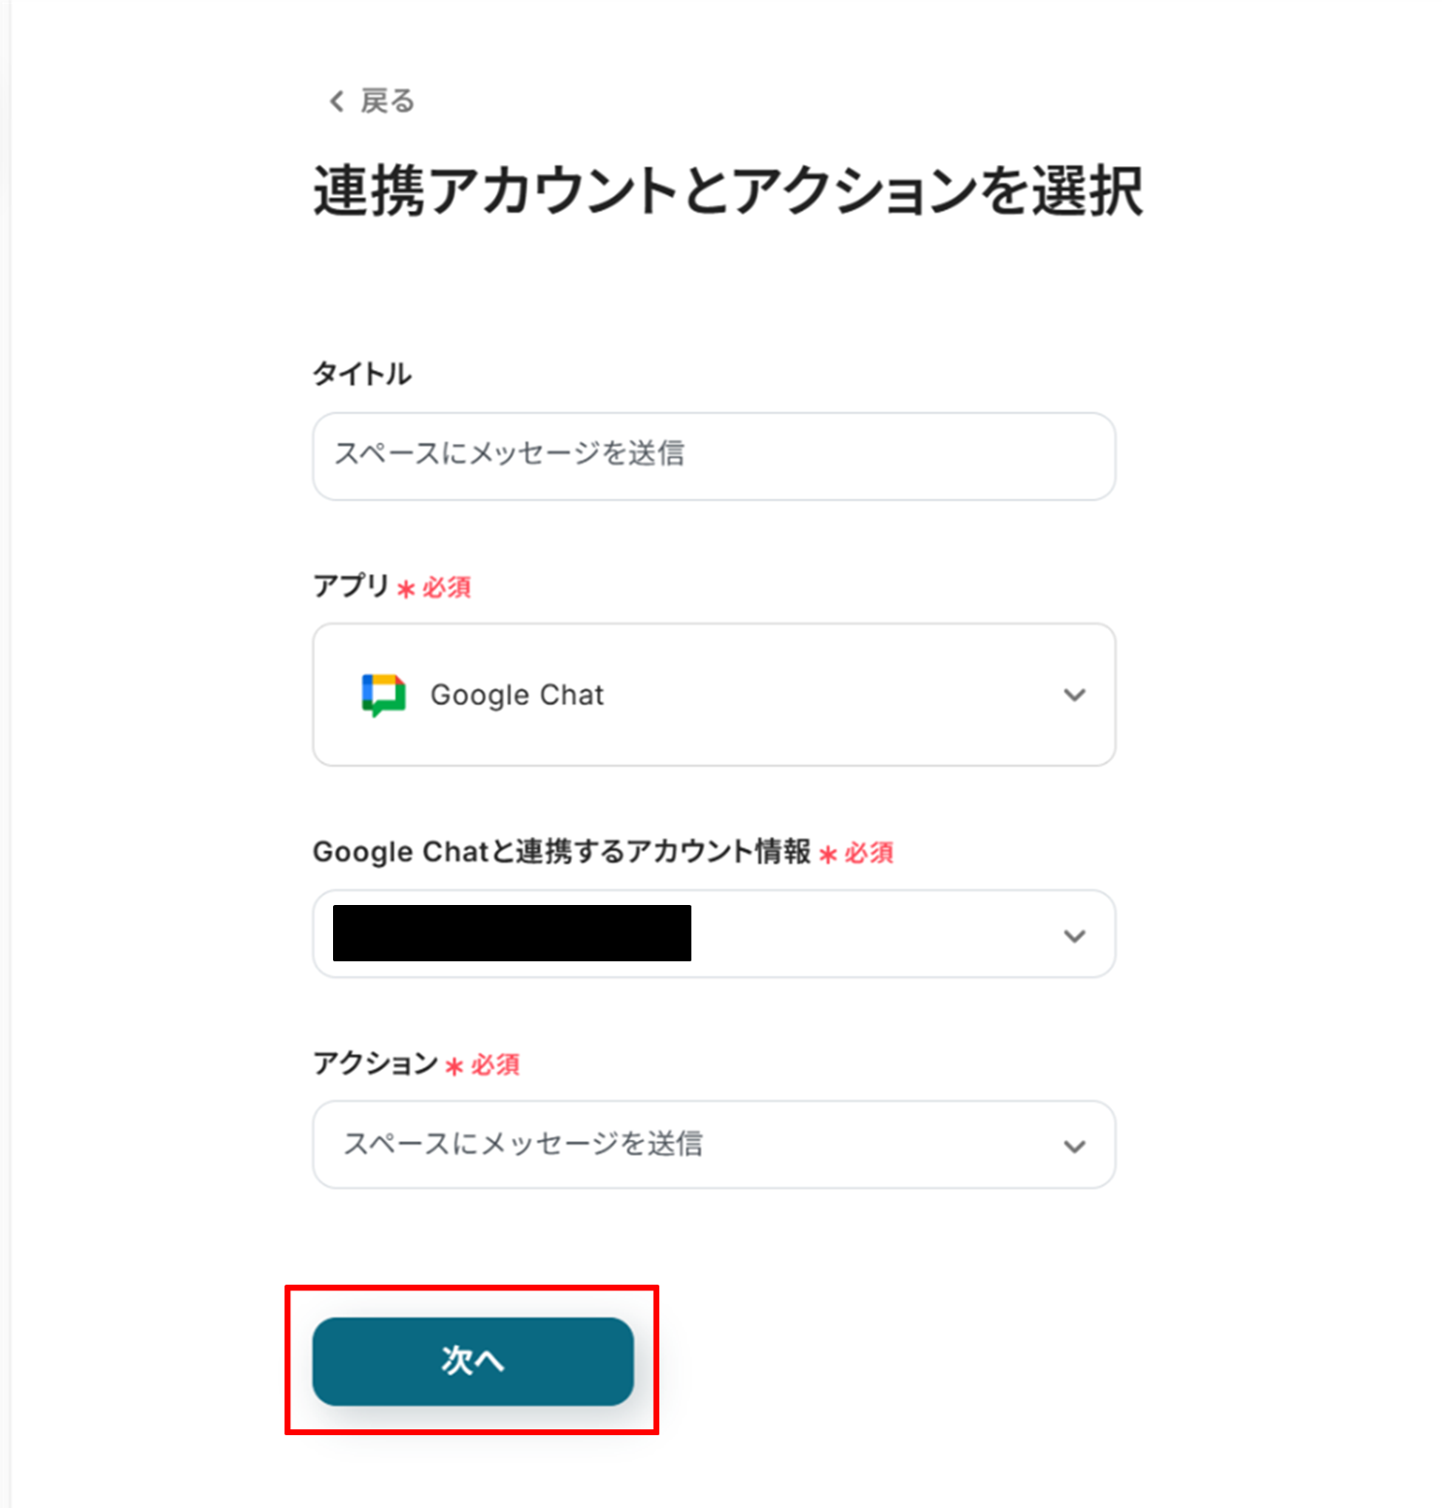Click the back chevron arrow icon

point(337,101)
